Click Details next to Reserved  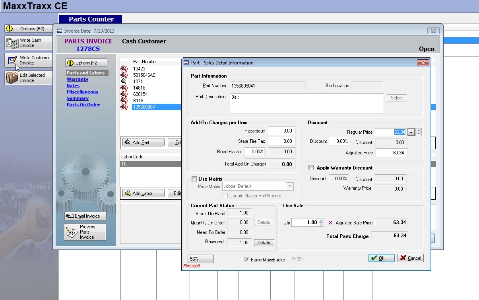pos(264,242)
